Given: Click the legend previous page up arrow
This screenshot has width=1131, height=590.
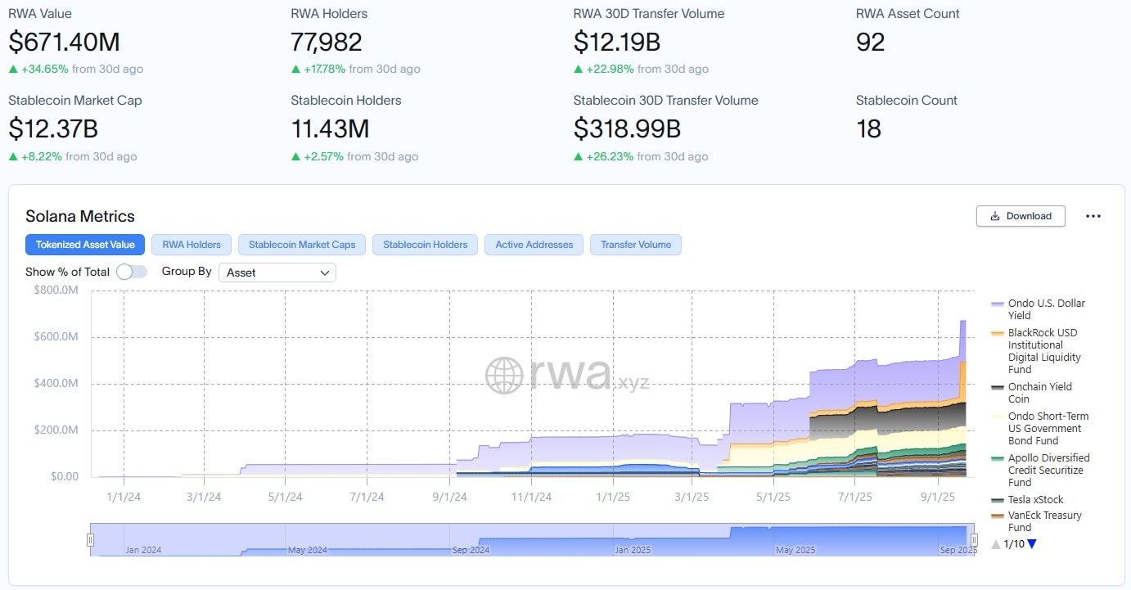Looking at the screenshot, I should (x=996, y=544).
